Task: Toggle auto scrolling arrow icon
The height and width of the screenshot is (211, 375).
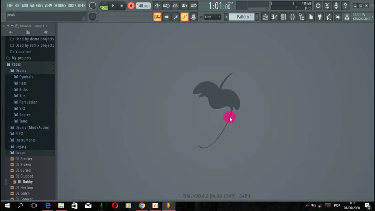Action: tap(166, 17)
